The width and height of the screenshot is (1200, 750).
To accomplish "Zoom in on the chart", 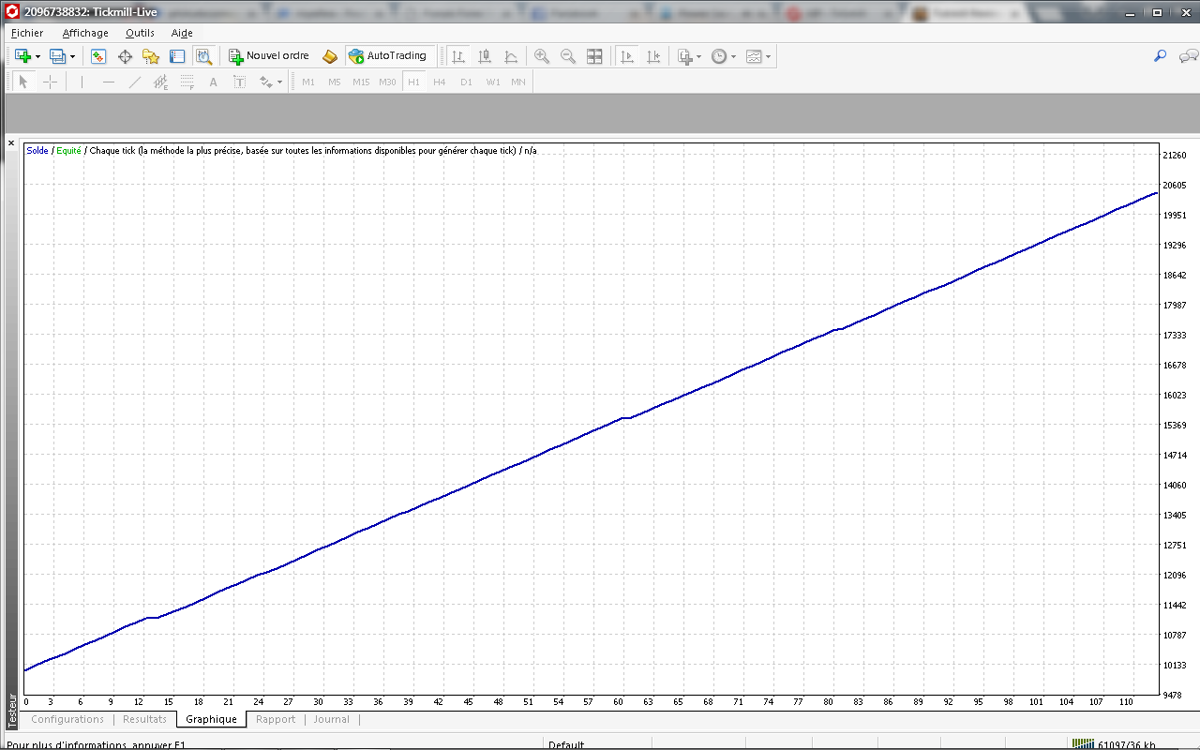I will coord(542,56).
